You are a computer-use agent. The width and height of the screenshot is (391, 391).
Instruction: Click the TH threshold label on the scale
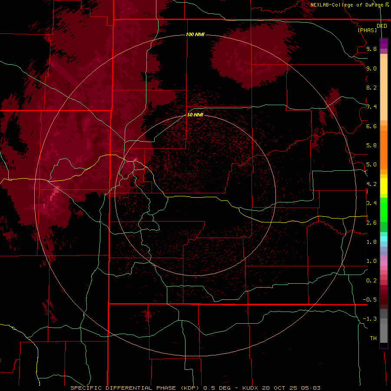pyautogui.click(x=373, y=338)
